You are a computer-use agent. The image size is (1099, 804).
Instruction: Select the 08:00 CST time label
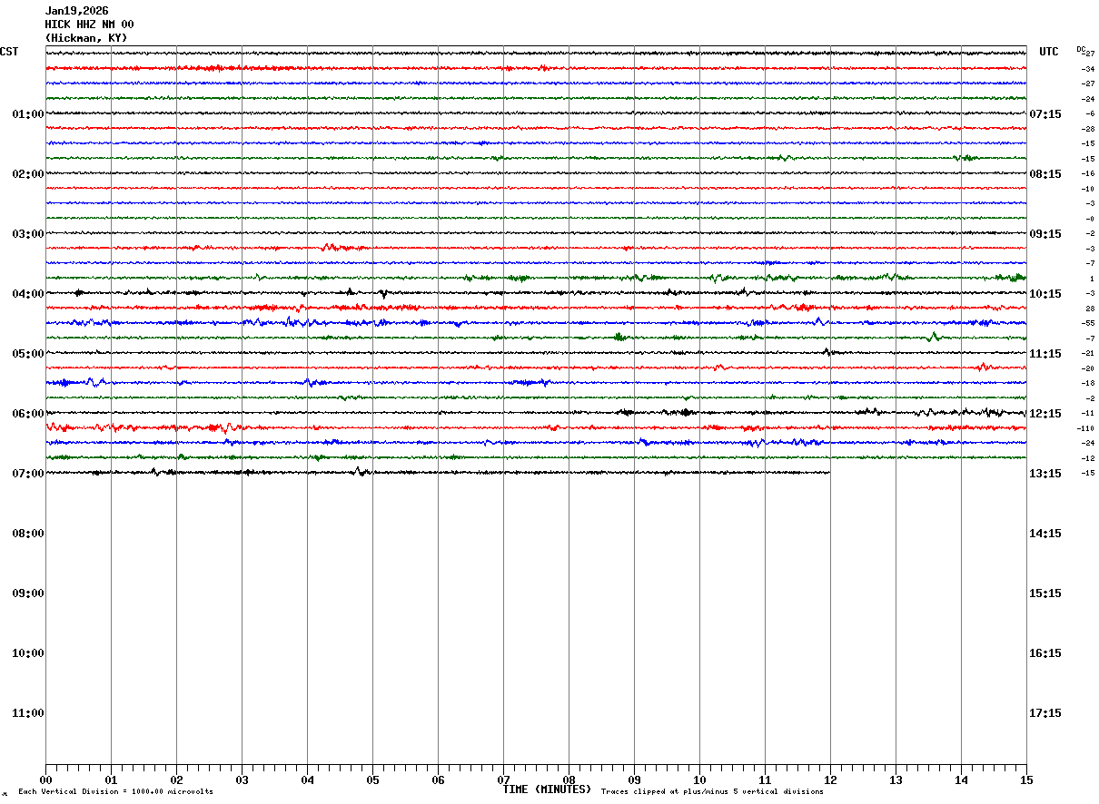coord(28,534)
